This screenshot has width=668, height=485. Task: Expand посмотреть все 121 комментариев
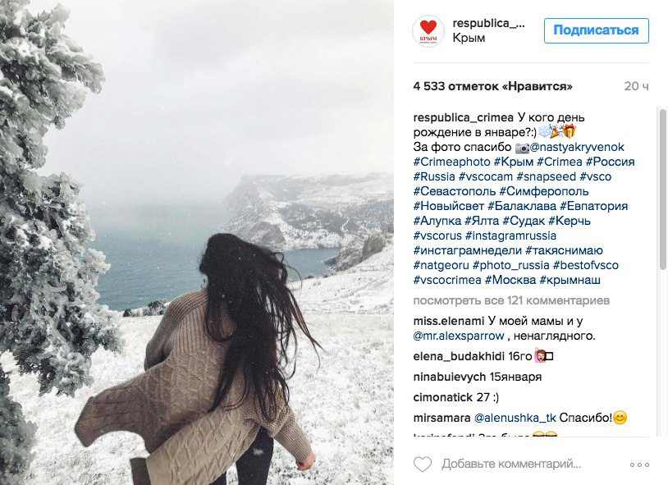coord(511,300)
